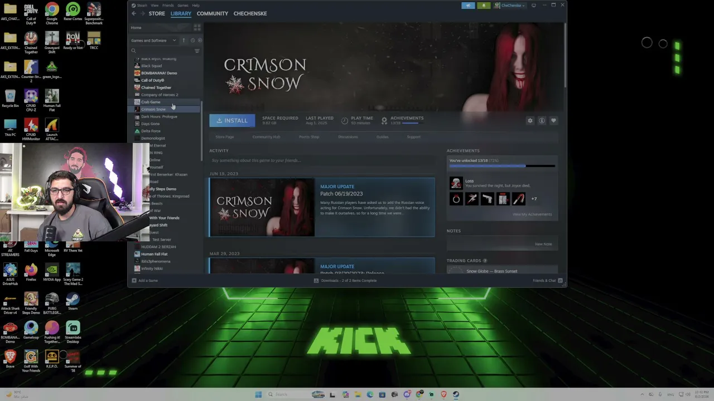This screenshot has height=401, width=714.
Task: Click the library search field
Action: pyautogui.click(x=162, y=51)
